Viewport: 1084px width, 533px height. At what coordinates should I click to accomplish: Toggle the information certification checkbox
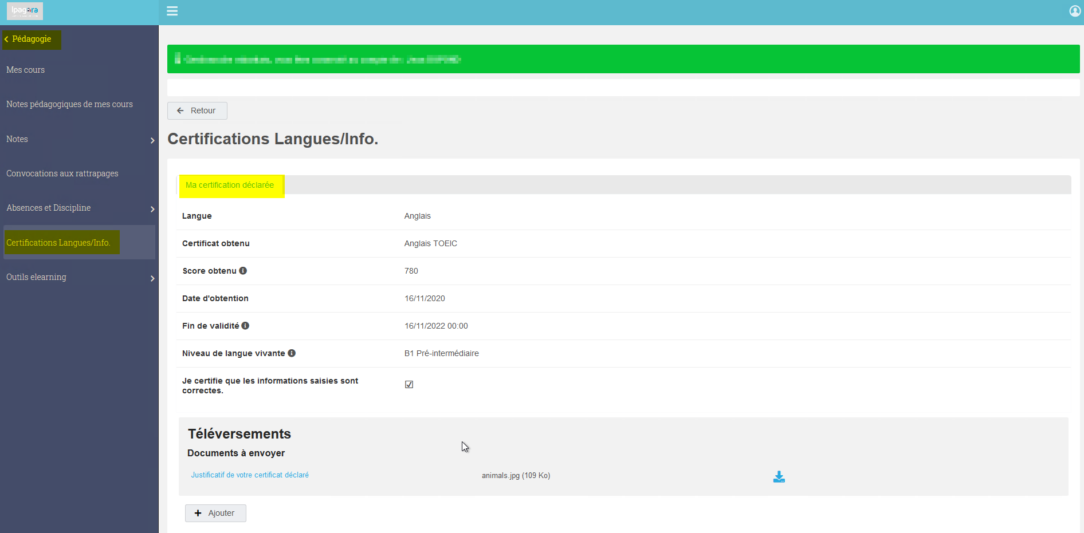(x=409, y=385)
